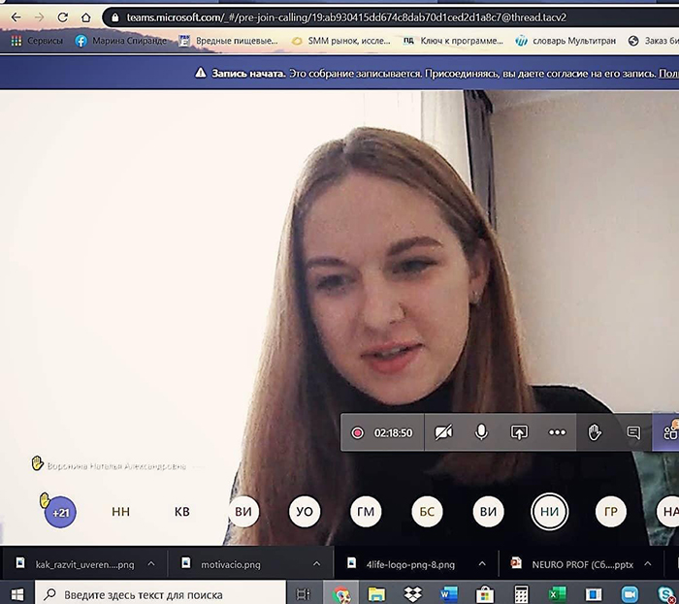Click the 02:18:50 call timer

(x=393, y=432)
